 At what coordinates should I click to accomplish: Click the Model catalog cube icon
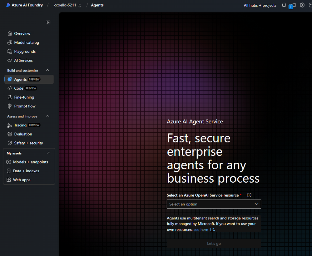pos(10,42)
